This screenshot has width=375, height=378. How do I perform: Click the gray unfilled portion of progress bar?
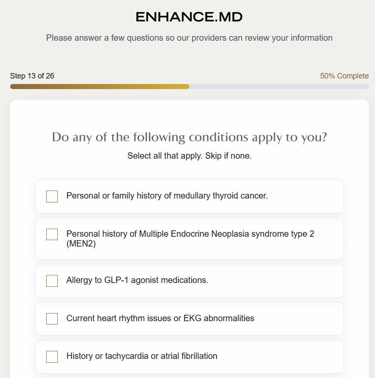point(279,87)
